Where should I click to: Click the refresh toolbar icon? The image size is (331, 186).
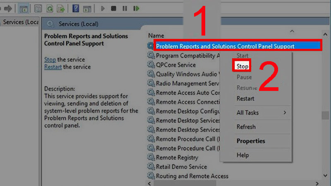[50, 8]
